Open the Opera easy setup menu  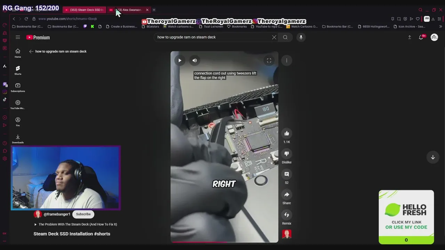pyautogui.click(x=440, y=19)
